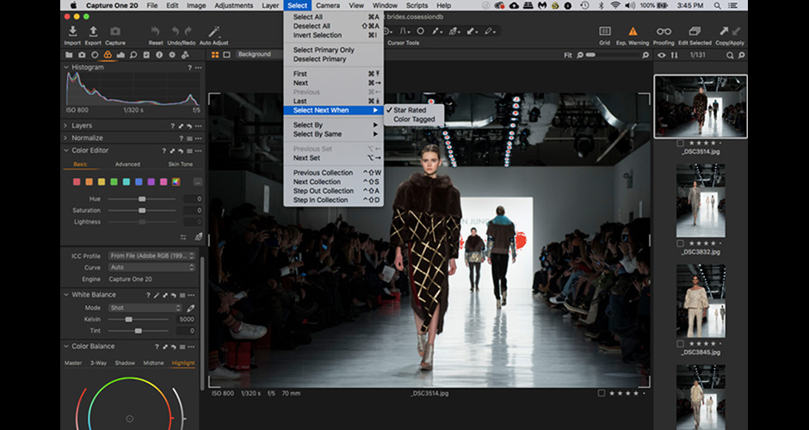The image size is (809, 430).
Task: Click the browser search magnifier icon
Action: (x=730, y=55)
